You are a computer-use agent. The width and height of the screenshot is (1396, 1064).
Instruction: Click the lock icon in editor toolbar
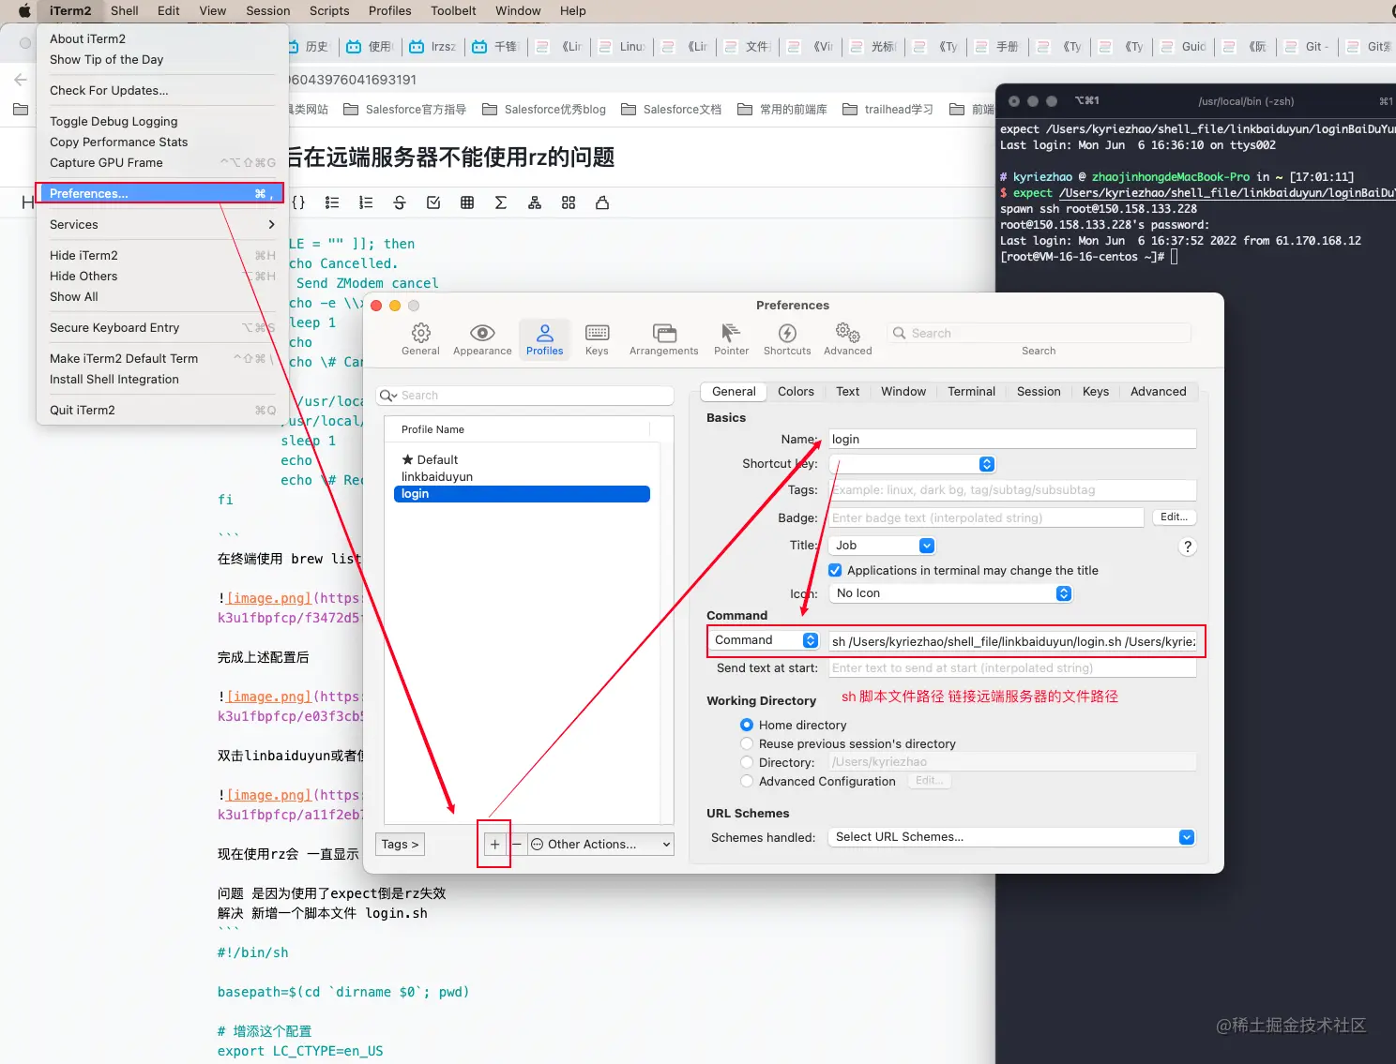pyautogui.click(x=602, y=202)
